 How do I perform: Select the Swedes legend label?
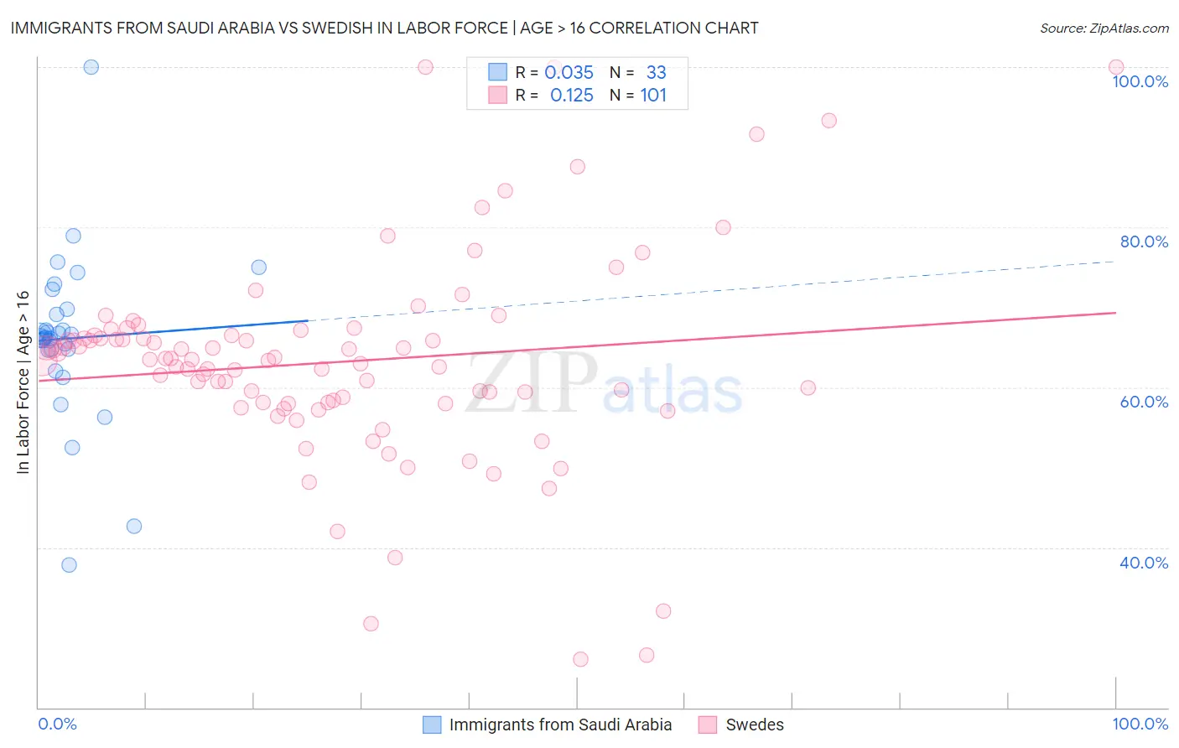pyautogui.click(x=755, y=725)
